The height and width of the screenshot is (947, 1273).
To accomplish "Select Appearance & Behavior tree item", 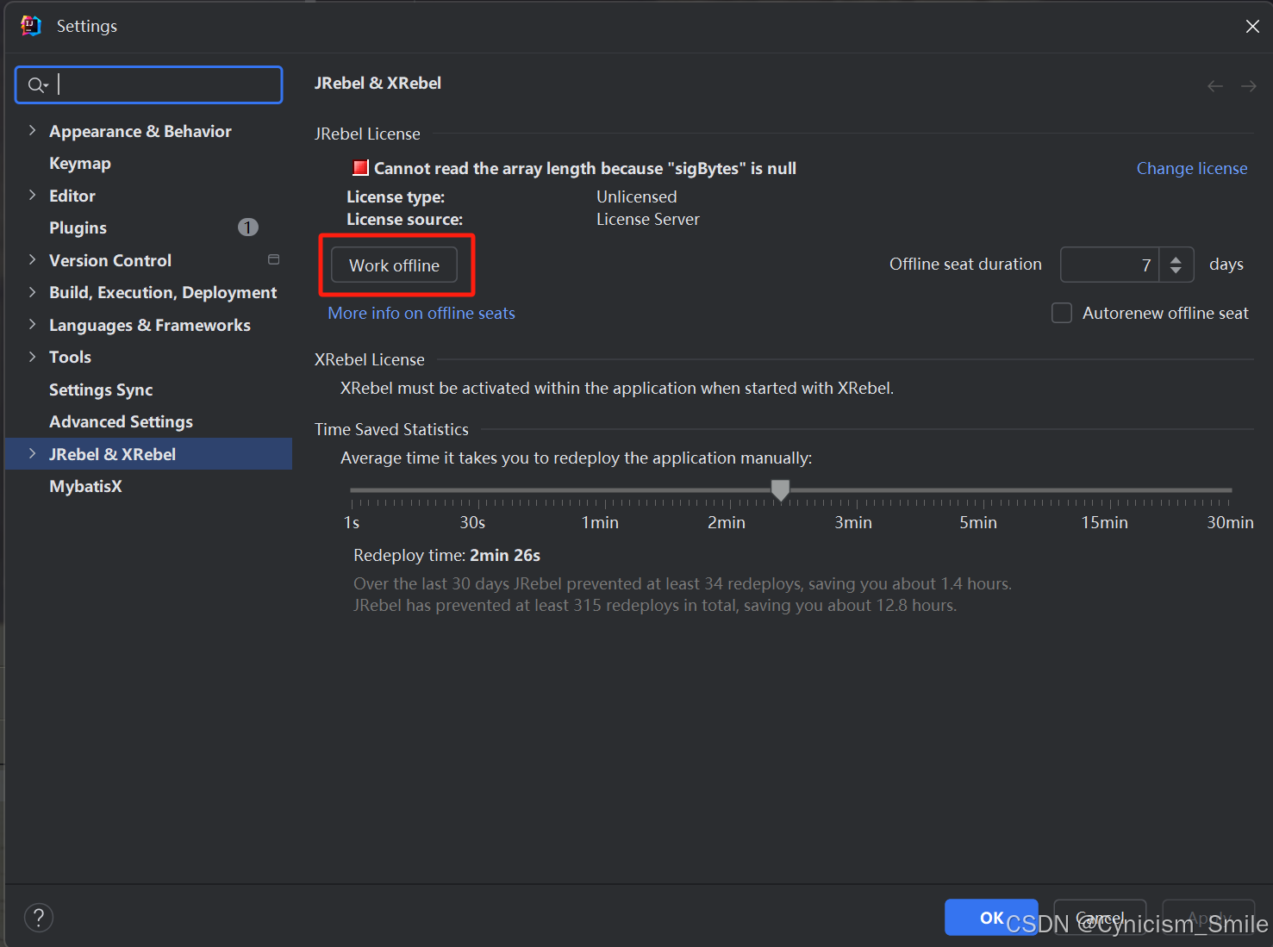I will pyautogui.click(x=140, y=131).
